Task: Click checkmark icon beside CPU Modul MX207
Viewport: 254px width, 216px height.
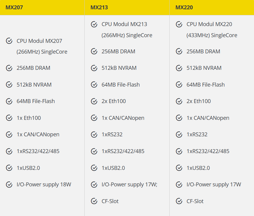Action: click(9, 41)
